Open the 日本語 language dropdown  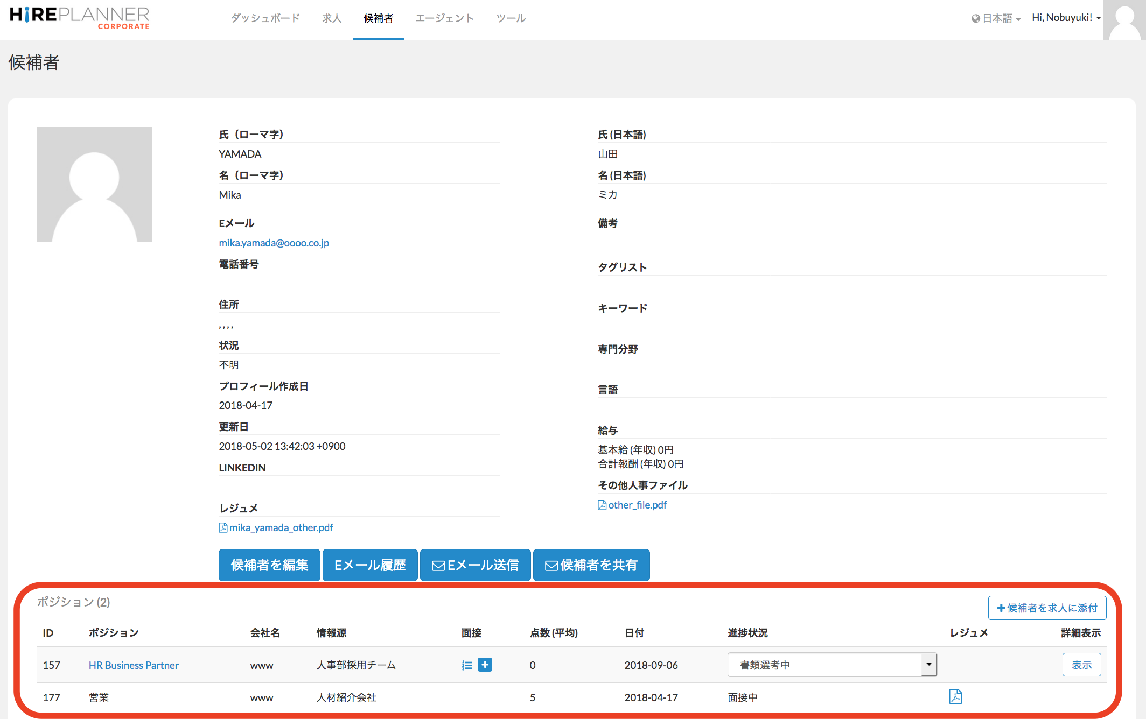coord(997,18)
